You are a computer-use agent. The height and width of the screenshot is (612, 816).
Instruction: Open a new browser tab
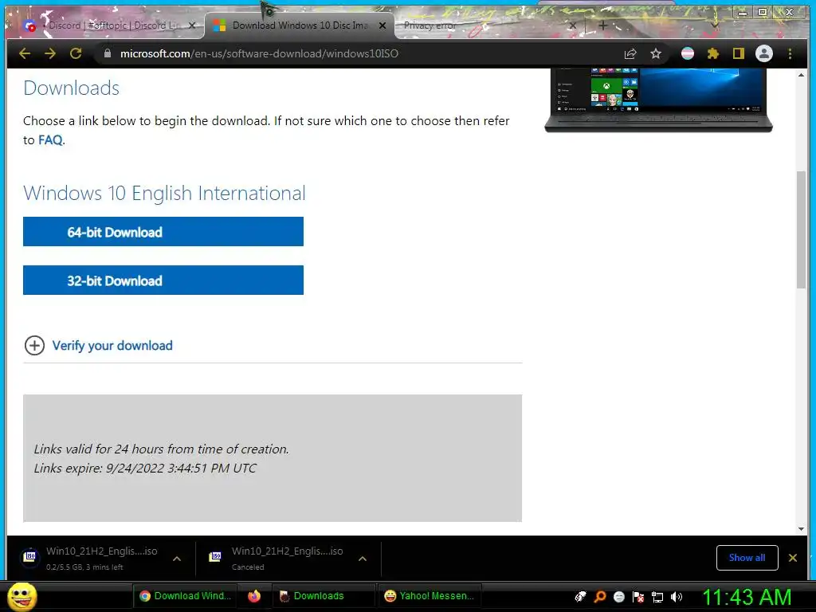[602, 25]
